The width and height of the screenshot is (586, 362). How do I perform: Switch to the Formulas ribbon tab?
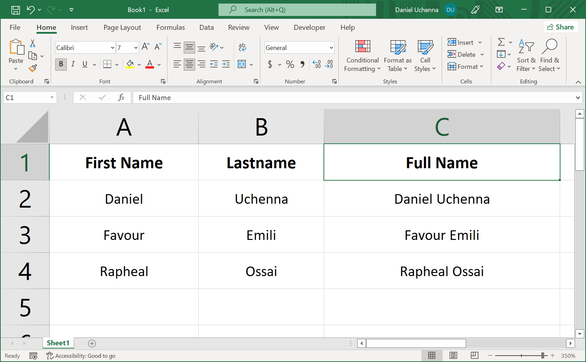pyautogui.click(x=171, y=27)
